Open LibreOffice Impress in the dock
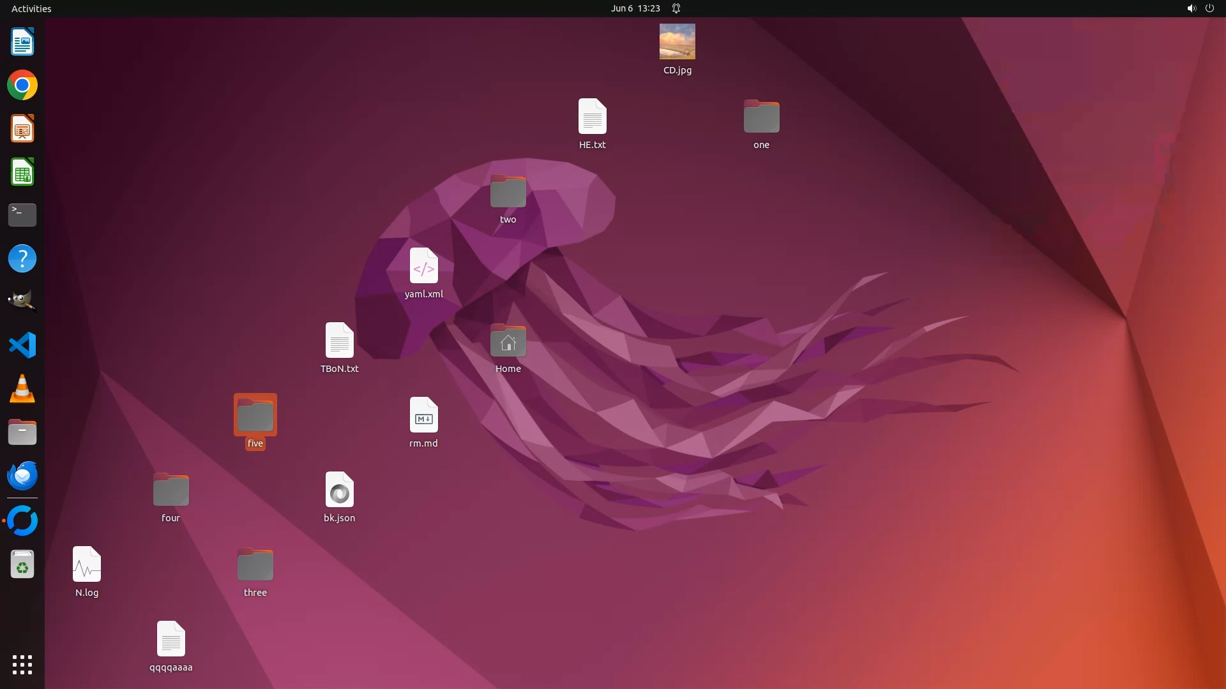 click(22, 129)
